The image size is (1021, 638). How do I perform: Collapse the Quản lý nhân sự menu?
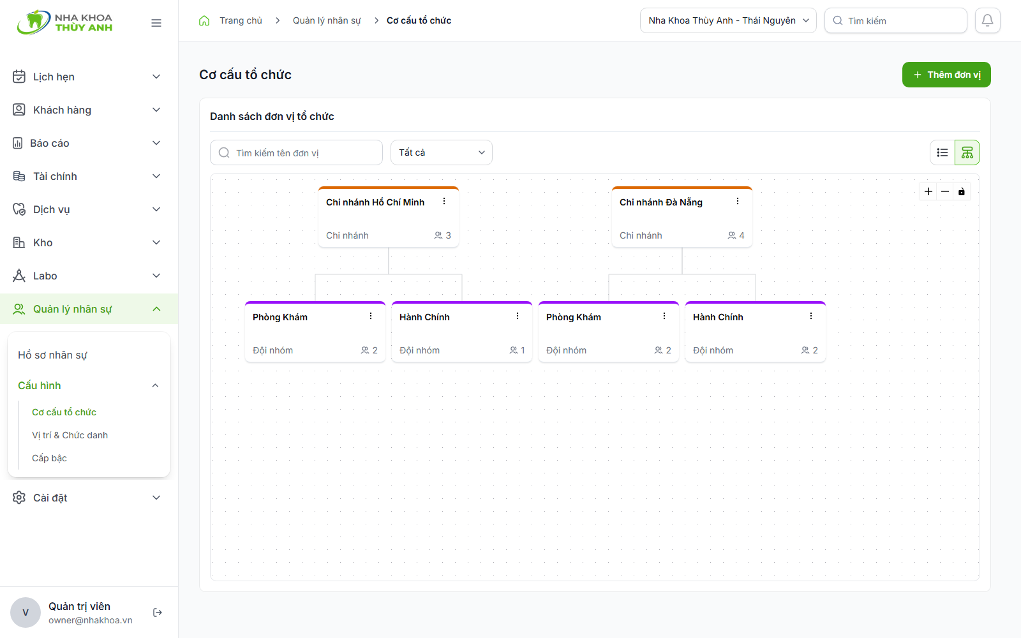pyautogui.click(x=89, y=309)
